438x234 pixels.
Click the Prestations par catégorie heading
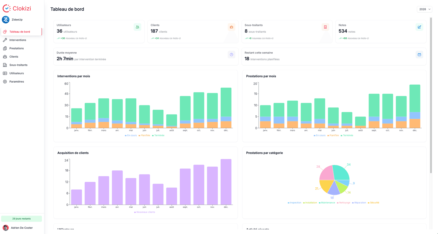[x=264, y=153]
